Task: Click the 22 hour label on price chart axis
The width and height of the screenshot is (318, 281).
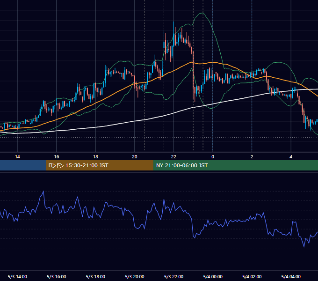Action: [173, 157]
